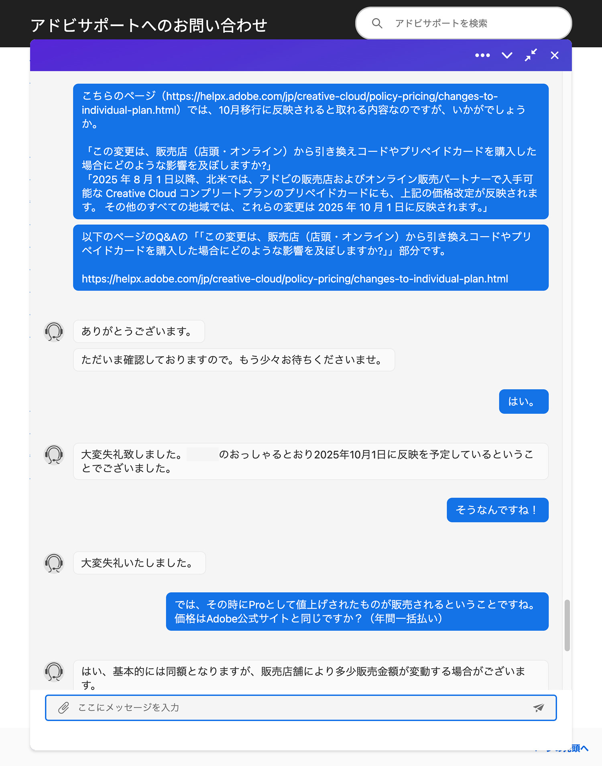Click agent avatar beside ありがとうございます
602x766 pixels.
(54, 331)
